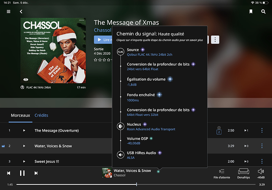Click the signal path quality dot in playbar
This screenshot has width=272, height=190.
[158, 171]
